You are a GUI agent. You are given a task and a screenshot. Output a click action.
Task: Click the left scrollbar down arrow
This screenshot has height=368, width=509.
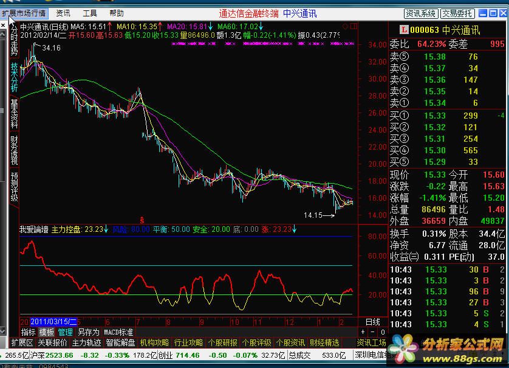[x=2, y=331]
